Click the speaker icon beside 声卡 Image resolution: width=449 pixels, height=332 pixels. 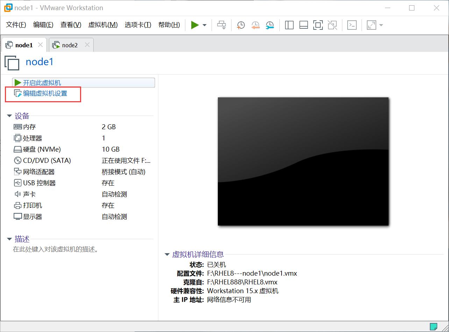[17, 194]
